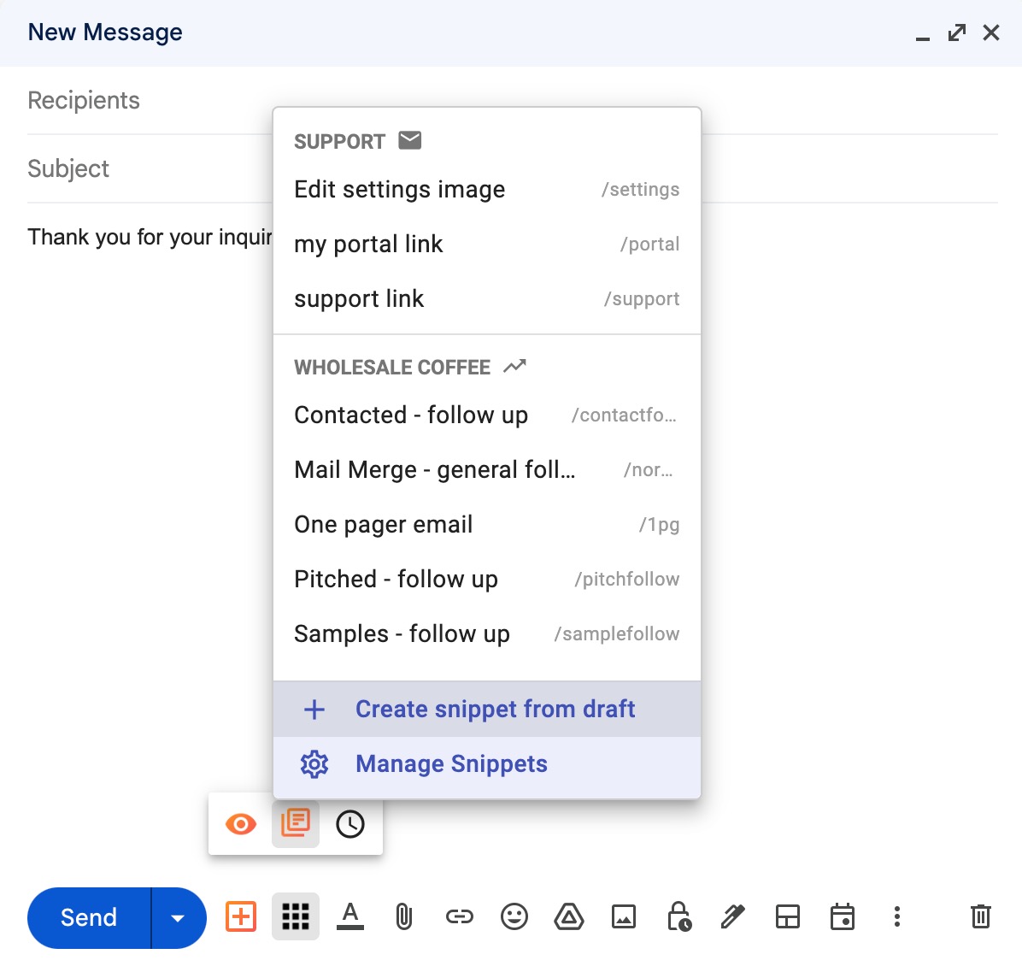Open Manage Snippets
Image resolution: width=1022 pixels, height=966 pixels.
pyautogui.click(x=451, y=763)
